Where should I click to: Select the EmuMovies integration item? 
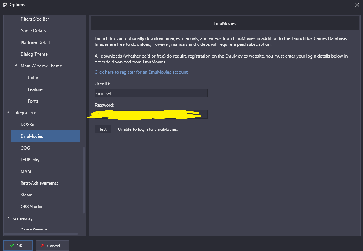(x=46, y=136)
